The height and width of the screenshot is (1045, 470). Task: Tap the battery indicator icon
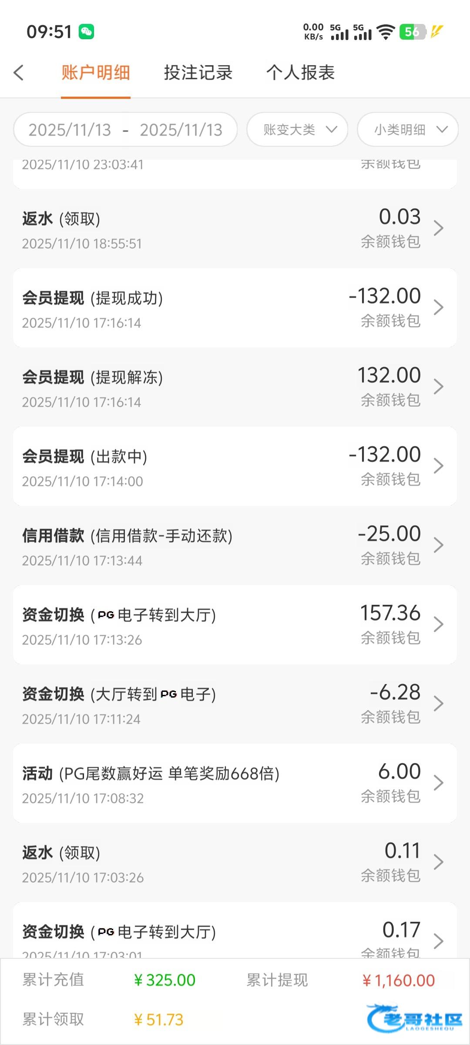pos(412,32)
